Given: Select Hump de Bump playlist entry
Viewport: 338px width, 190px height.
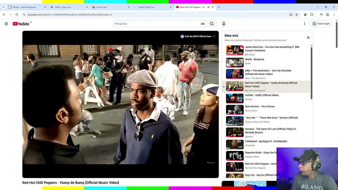Looking at the screenshot, I should pos(266,87).
